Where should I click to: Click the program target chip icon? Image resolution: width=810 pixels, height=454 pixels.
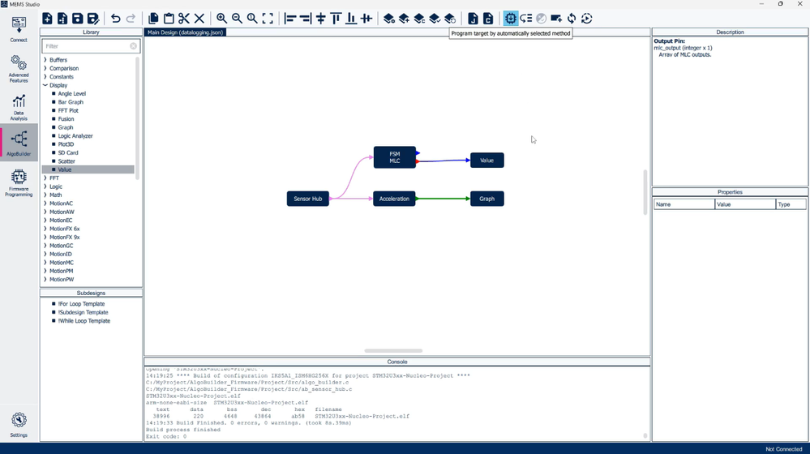pos(510,19)
